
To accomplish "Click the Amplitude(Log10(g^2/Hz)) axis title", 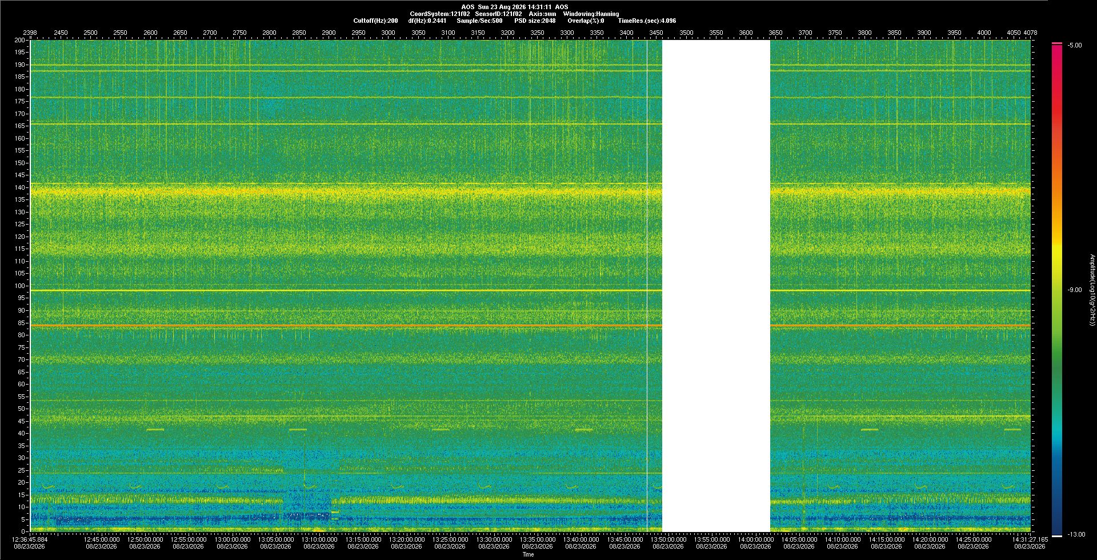I will pyautogui.click(x=1092, y=290).
